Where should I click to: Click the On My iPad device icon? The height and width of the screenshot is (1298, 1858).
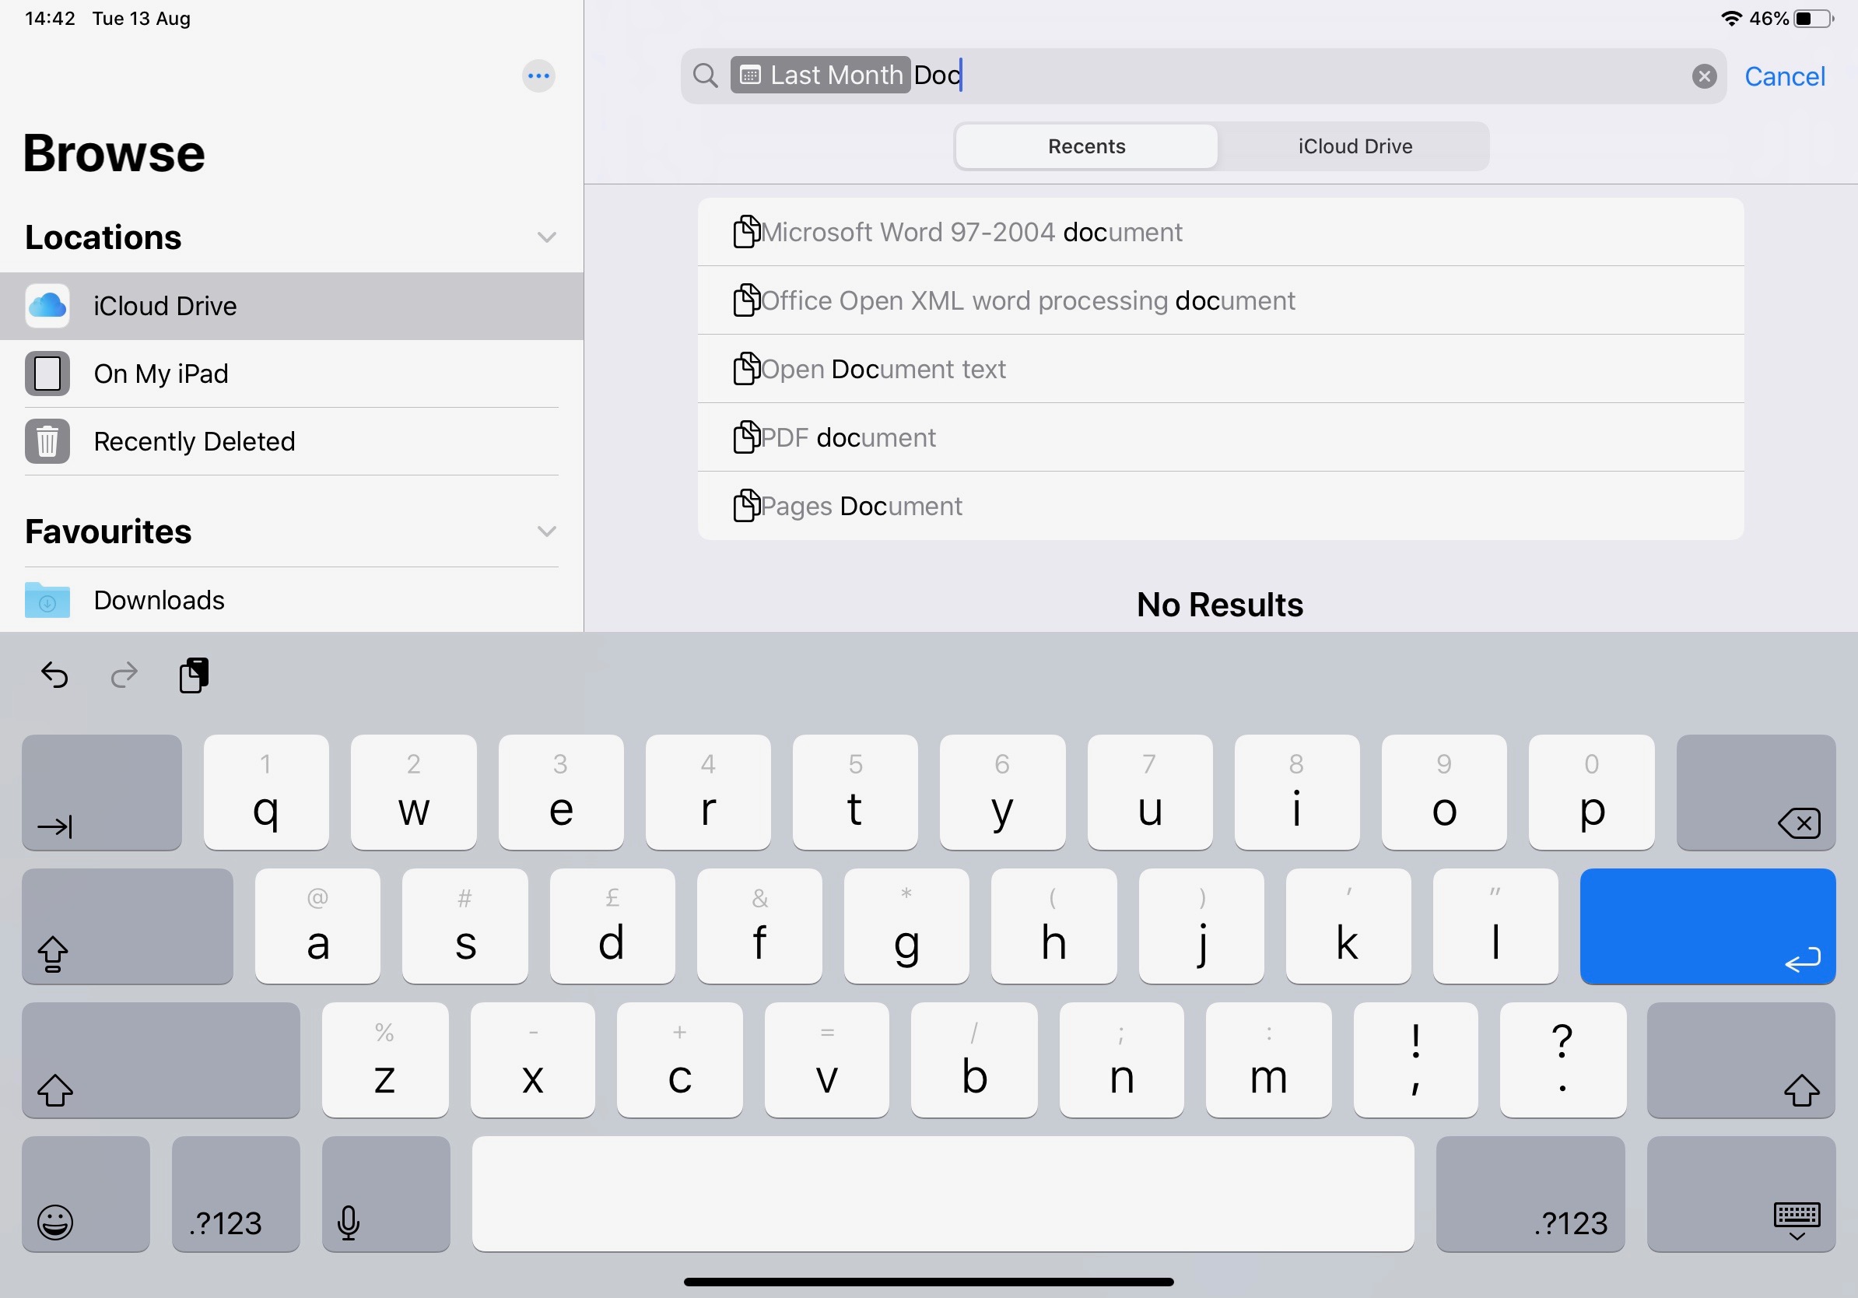pos(47,374)
